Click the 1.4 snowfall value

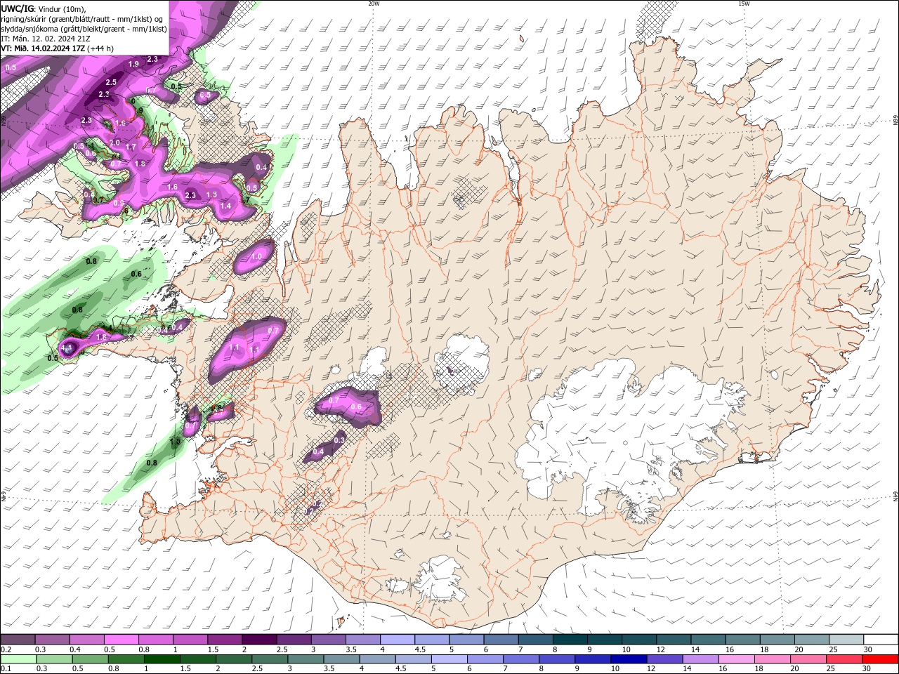[x=225, y=206]
